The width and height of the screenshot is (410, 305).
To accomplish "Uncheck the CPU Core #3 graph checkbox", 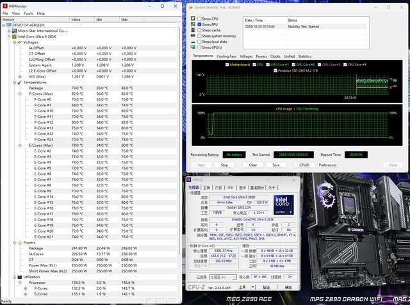I will (x=319, y=65).
